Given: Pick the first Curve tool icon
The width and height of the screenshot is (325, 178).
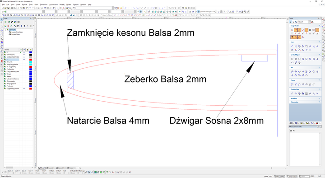Looking at the screenshot, I should (292, 84).
